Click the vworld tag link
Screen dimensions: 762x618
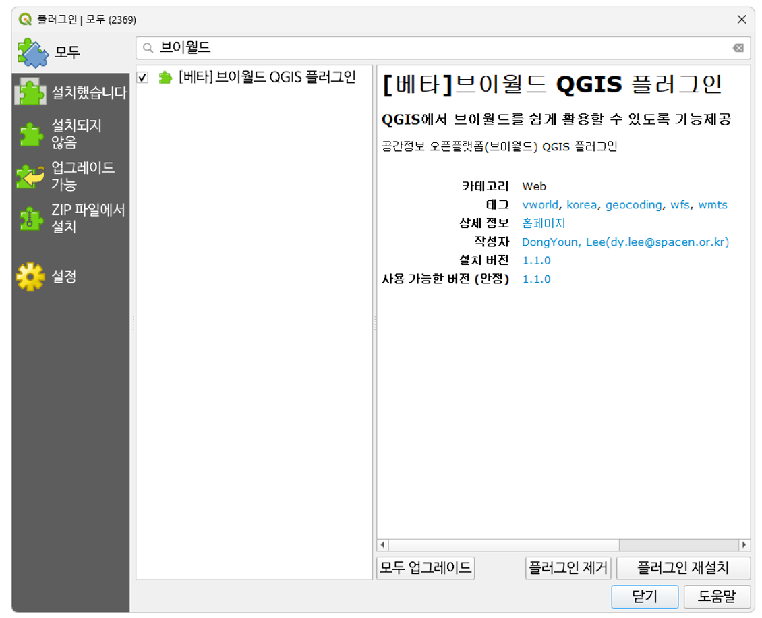point(540,204)
